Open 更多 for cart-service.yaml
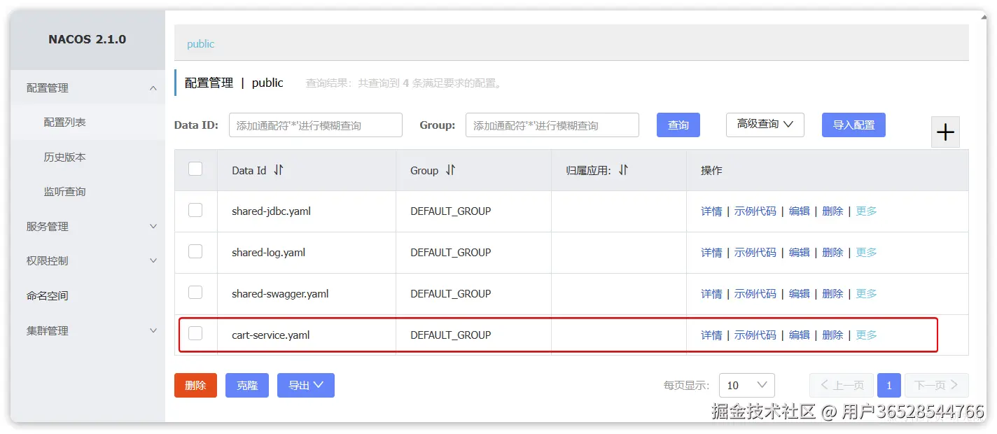Image resolution: width=997 pixels, height=434 pixels. click(x=866, y=335)
